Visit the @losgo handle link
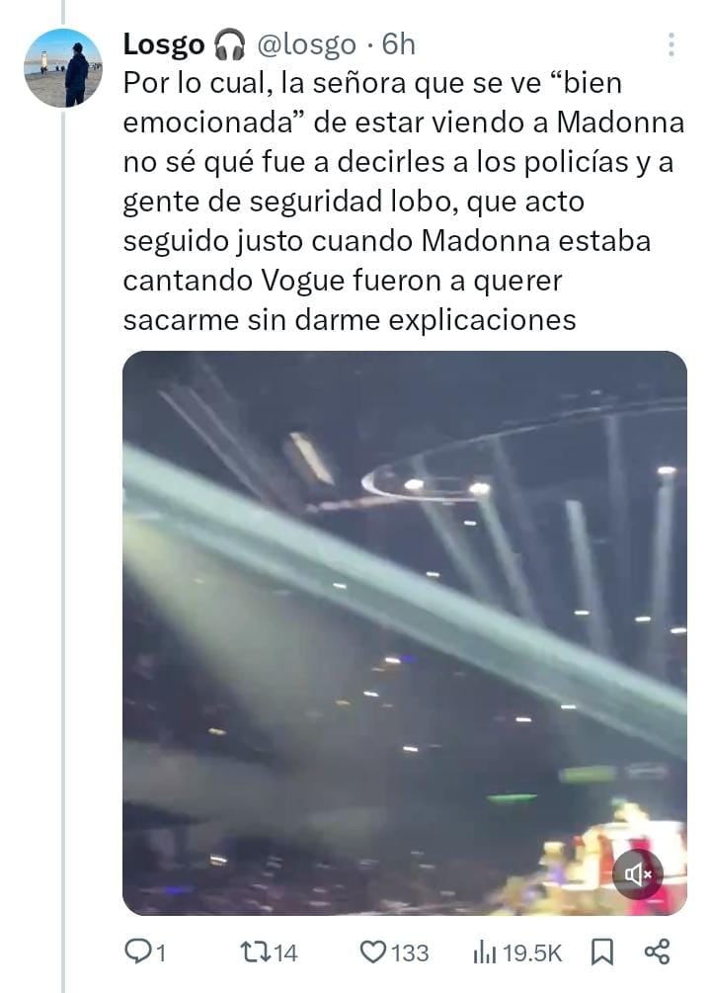The image size is (711, 993). click(x=306, y=45)
